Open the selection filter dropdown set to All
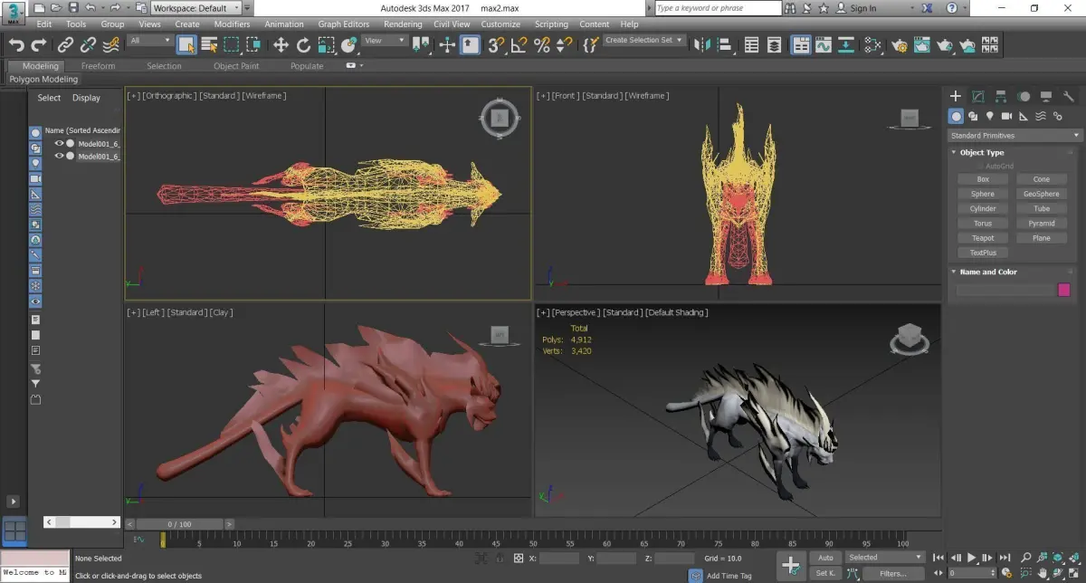This screenshot has width=1086, height=583. coord(149,41)
